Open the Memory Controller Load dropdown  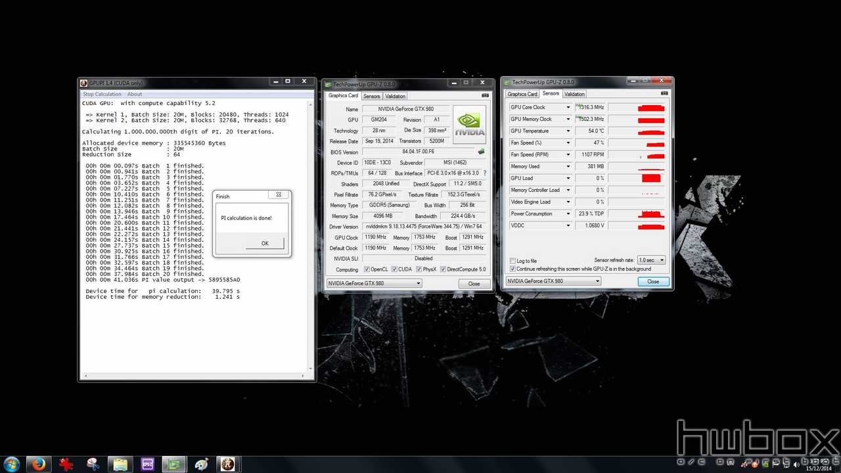coord(568,190)
